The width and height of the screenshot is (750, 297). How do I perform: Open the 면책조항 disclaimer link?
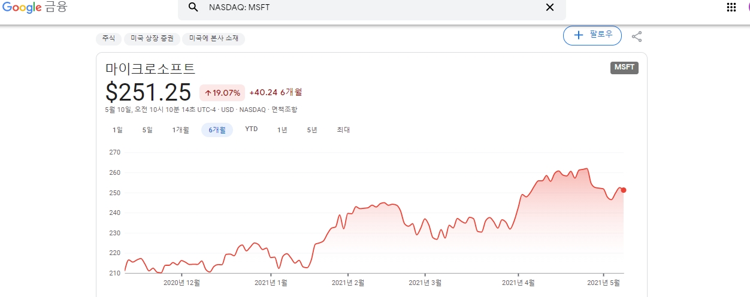tap(284, 110)
